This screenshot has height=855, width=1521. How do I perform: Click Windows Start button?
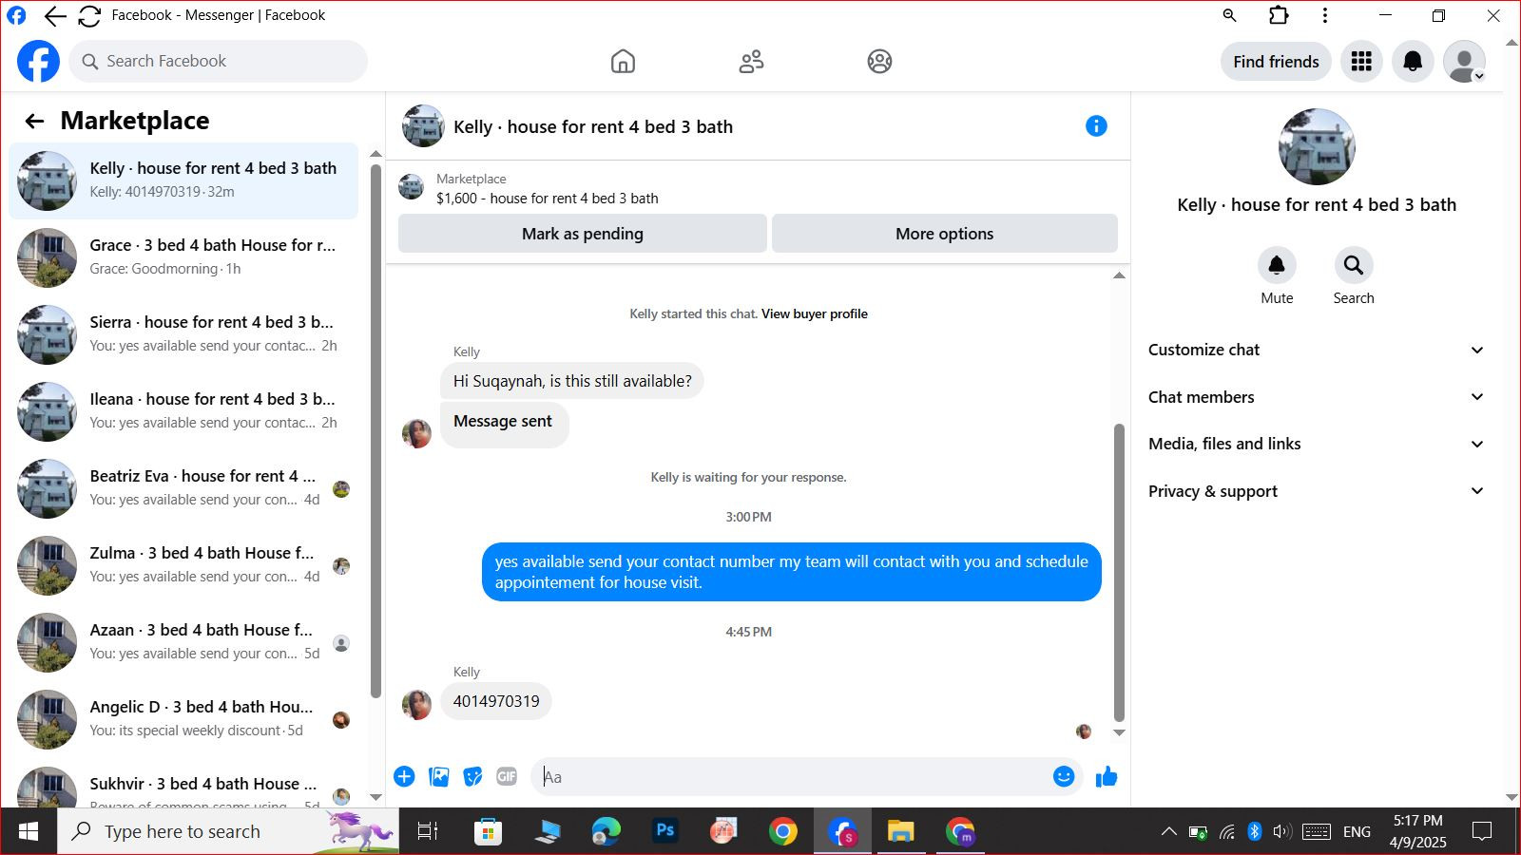(29, 831)
